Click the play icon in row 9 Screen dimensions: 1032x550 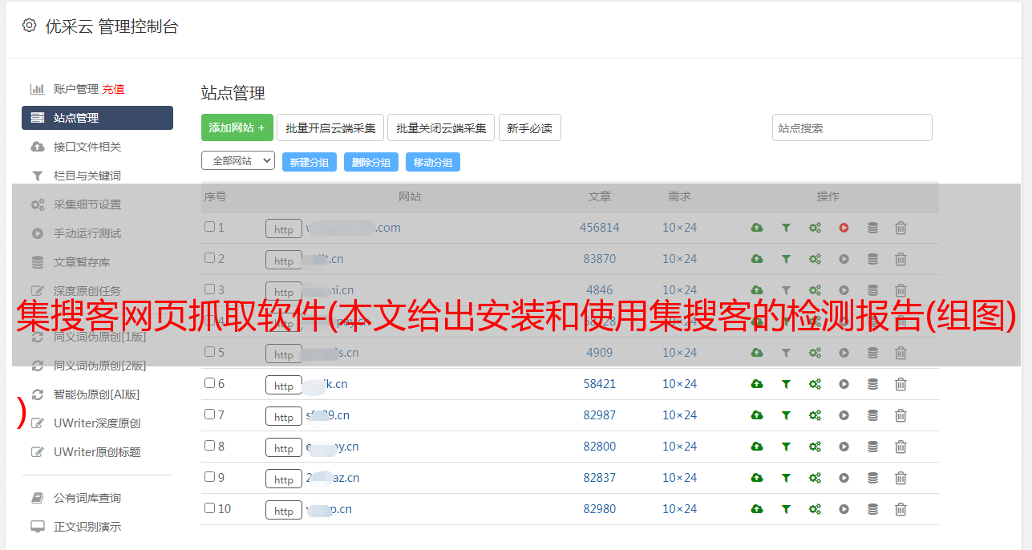(x=844, y=478)
